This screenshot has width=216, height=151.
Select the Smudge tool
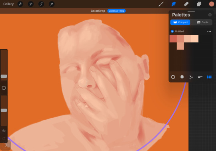(x=174, y=4)
